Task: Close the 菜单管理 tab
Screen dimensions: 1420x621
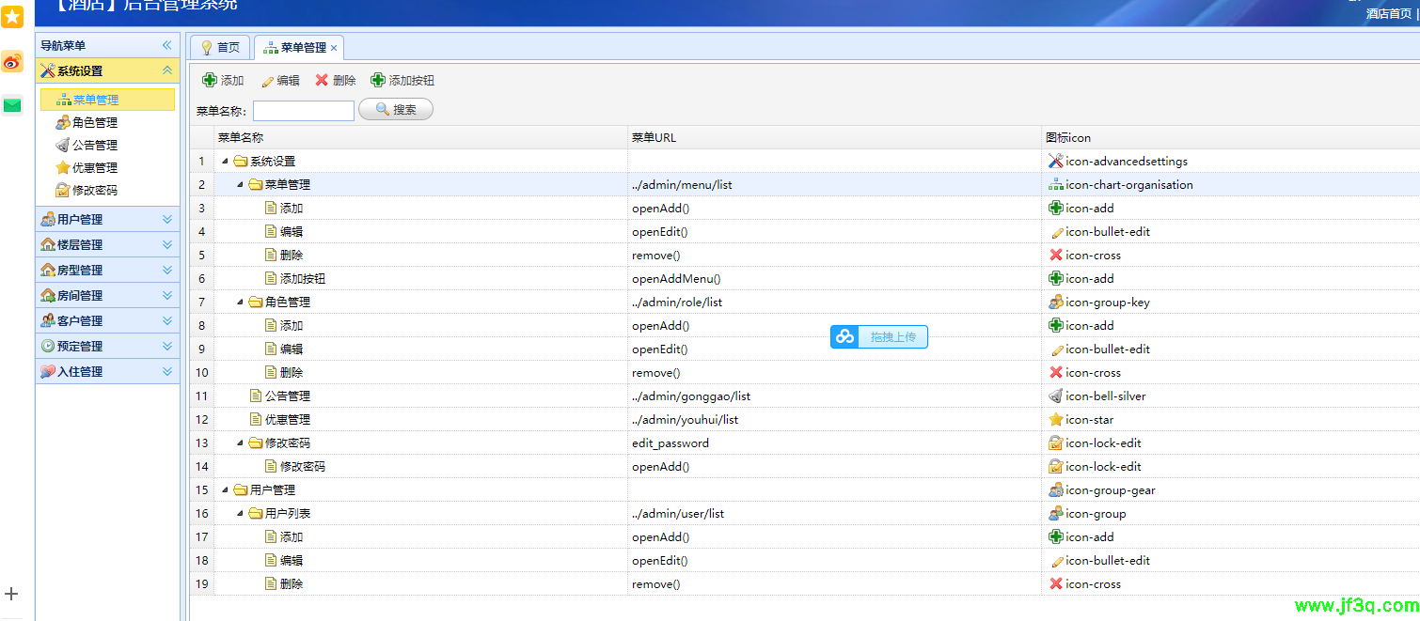Action: coord(334,48)
